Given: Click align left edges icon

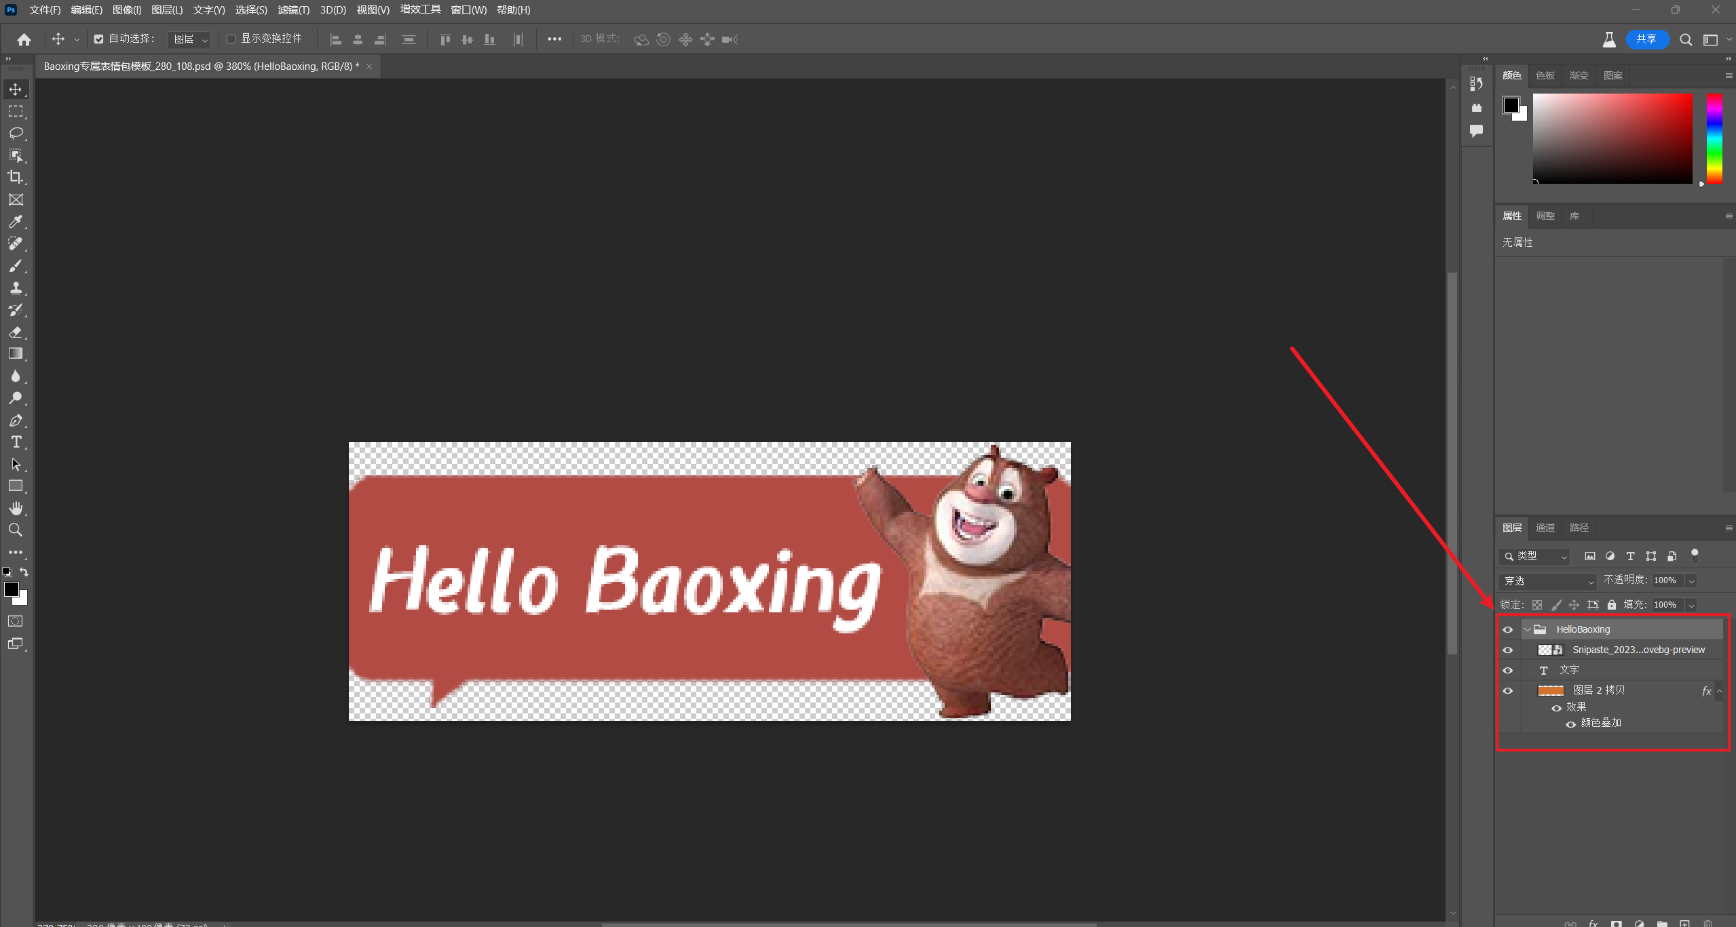Looking at the screenshot, I should [335, 39].
